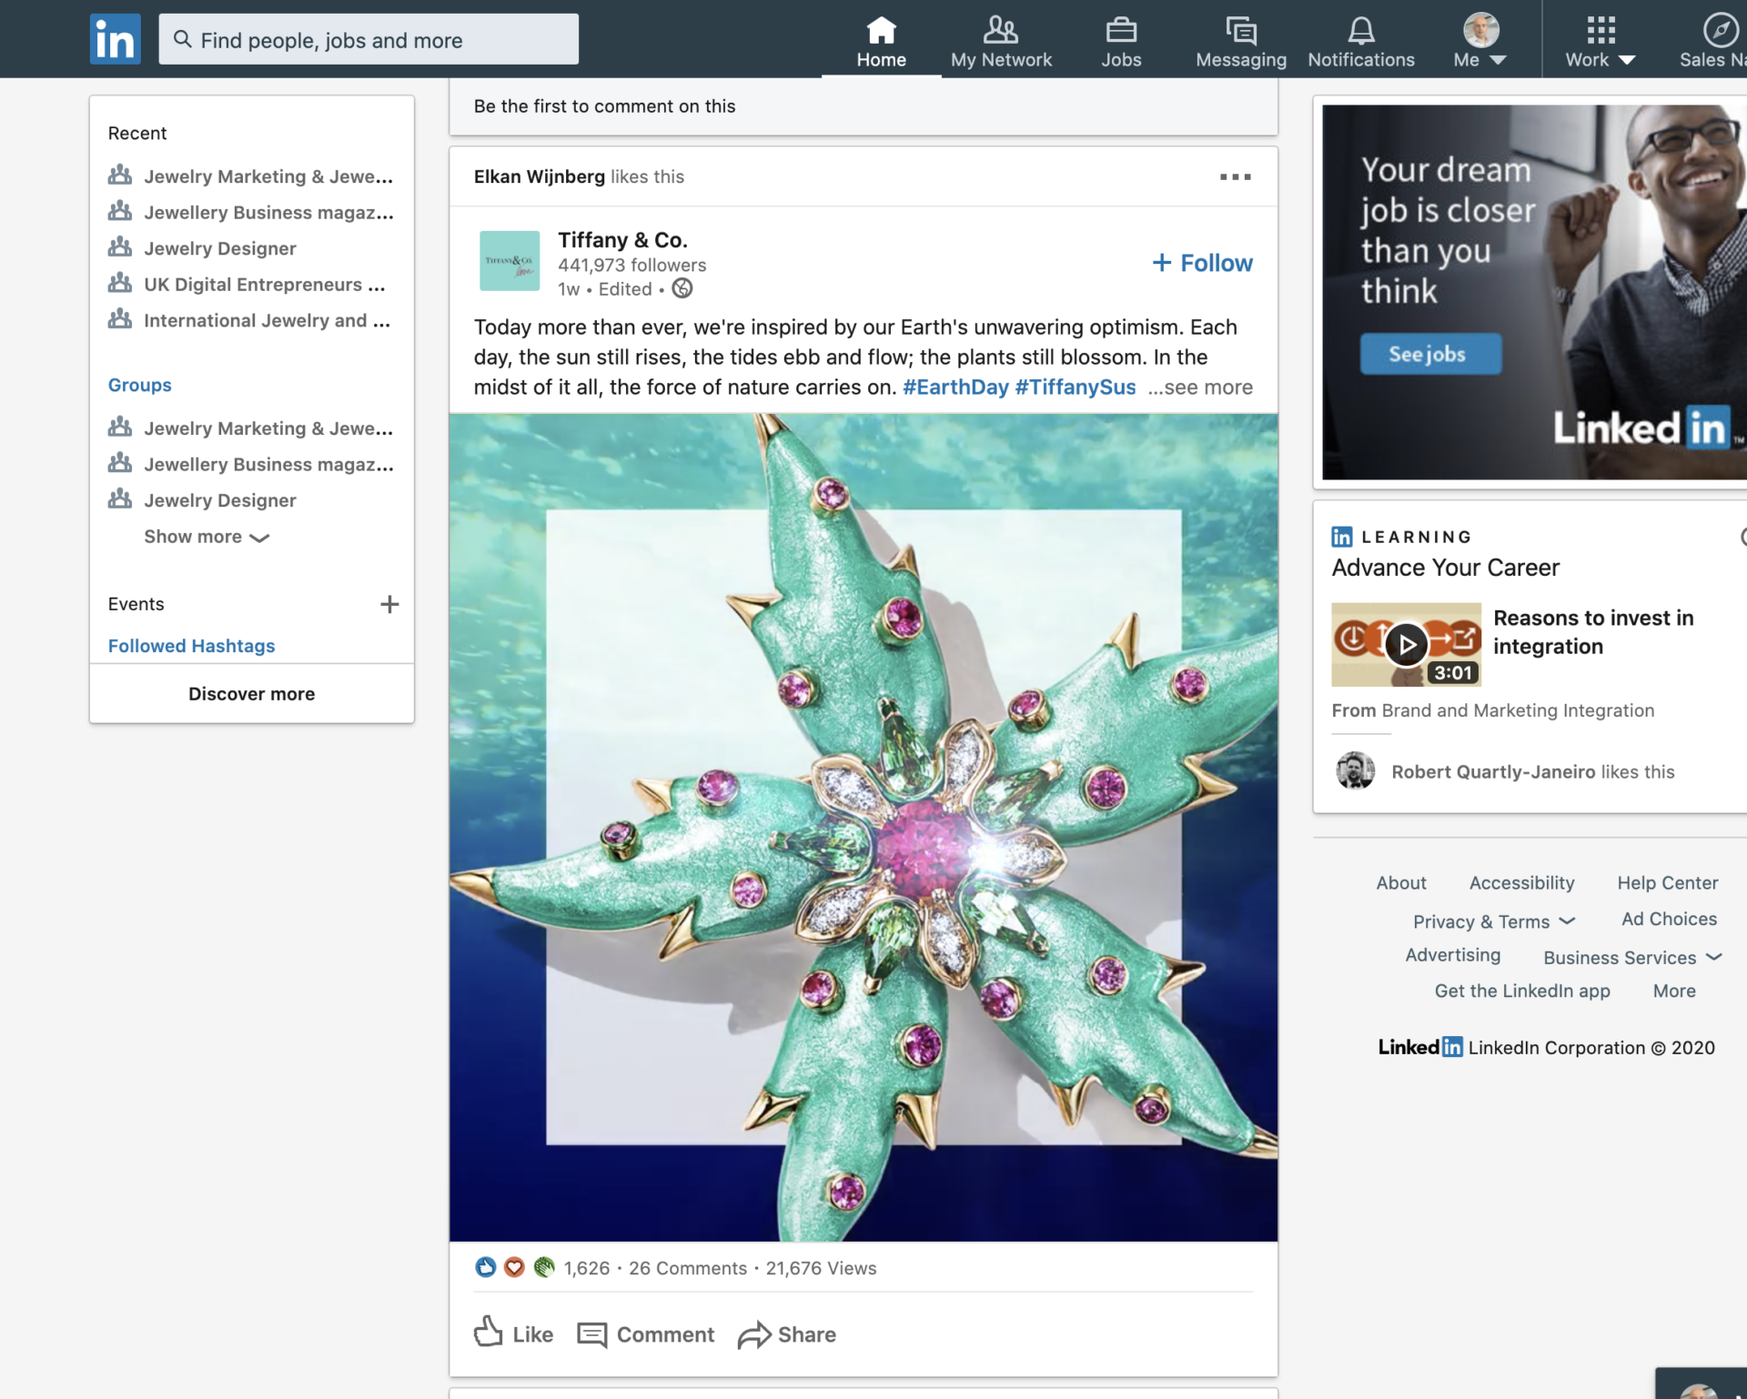The image size is (1747, 1399).
Task: Click the Comment speech bubble icon
Action: click(x=592, y=1334)
